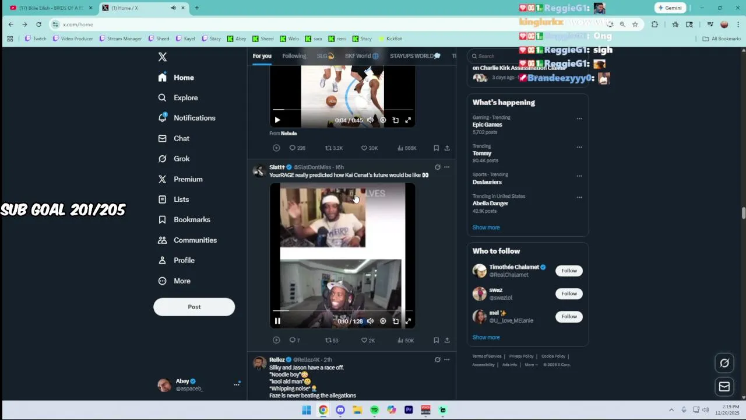Enter fullscreen on the 1:28 video
The width and height of the screenshot is (746, 420).
click(408, 321)
